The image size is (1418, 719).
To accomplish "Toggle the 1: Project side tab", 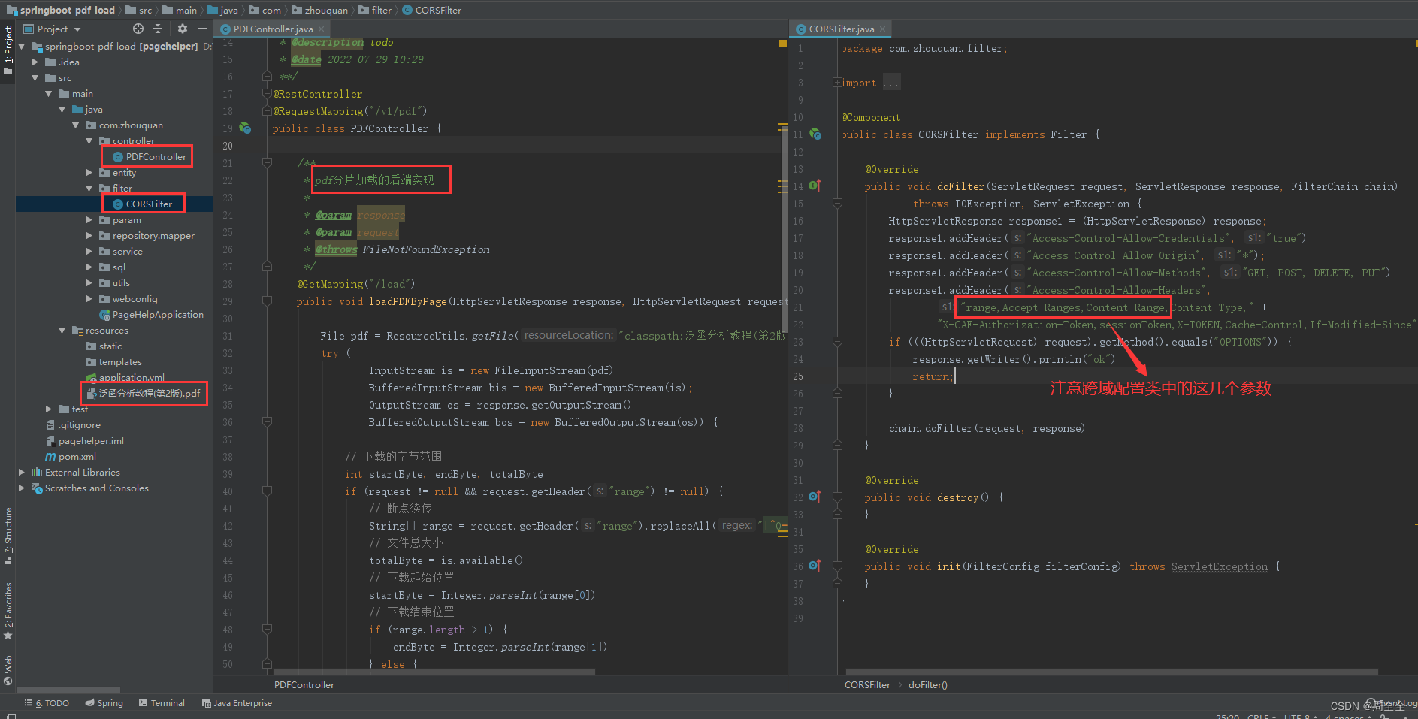I will click(x=8, y=51).
